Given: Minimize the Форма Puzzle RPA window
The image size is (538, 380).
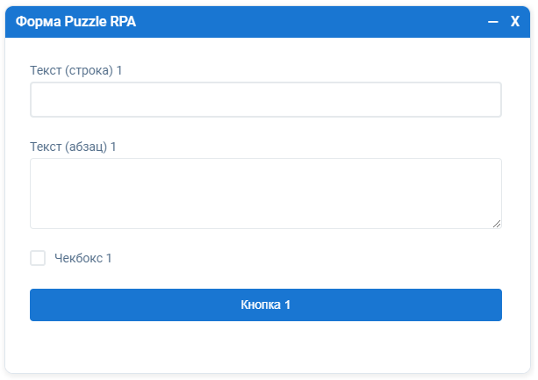Looking at the screenshot, I should click(492, 22).
